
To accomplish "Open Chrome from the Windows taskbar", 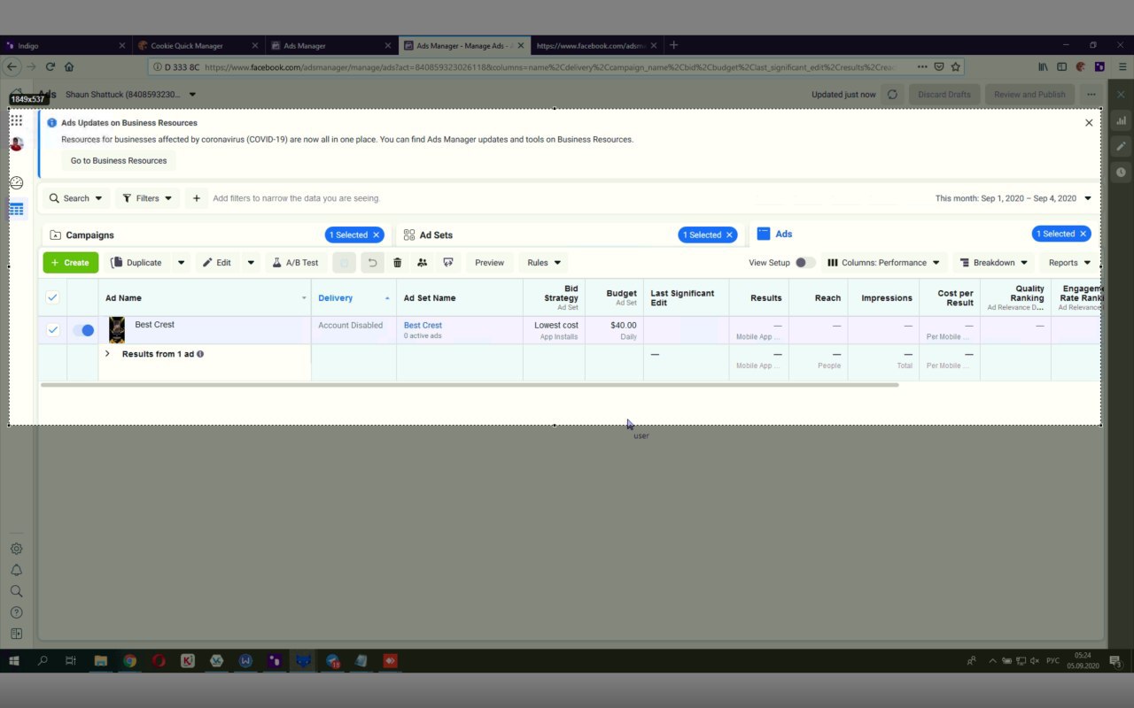I will point(129,661).
